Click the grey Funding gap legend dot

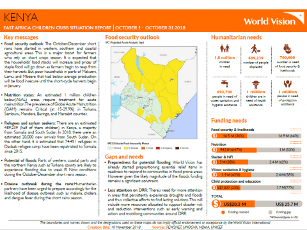pyautogui.click(x=271, y=212)
